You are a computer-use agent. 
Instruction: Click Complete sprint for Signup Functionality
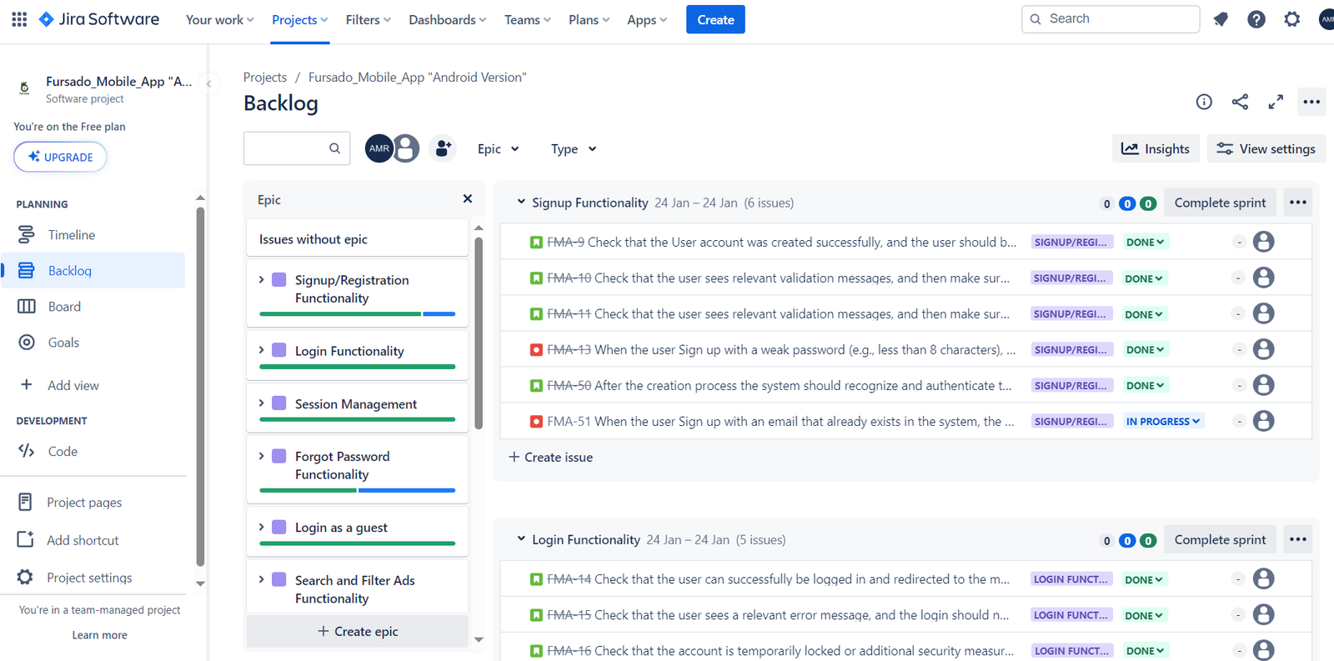coord(1219,203)
